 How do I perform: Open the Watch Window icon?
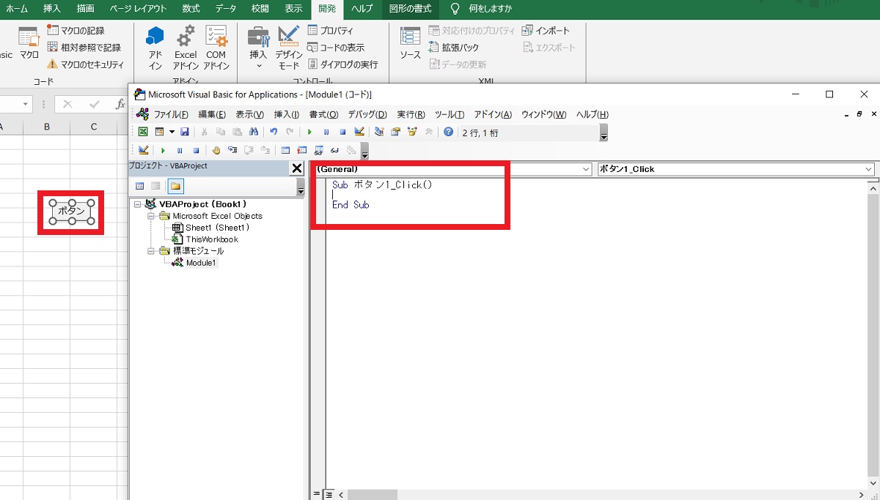click(x=318, y=150)
